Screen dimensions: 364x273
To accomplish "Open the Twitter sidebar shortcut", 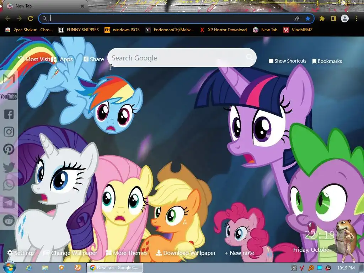I will coord(9,167).
